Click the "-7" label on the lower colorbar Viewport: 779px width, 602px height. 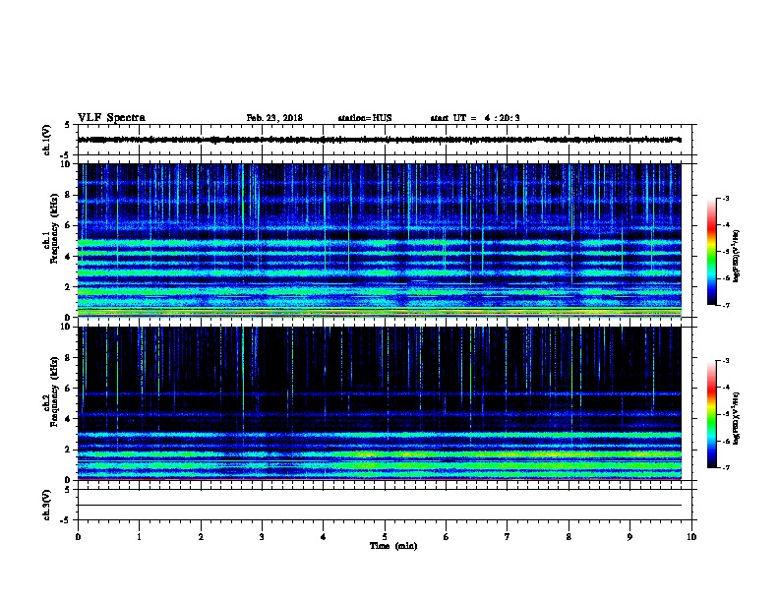(x=725, y=468)
